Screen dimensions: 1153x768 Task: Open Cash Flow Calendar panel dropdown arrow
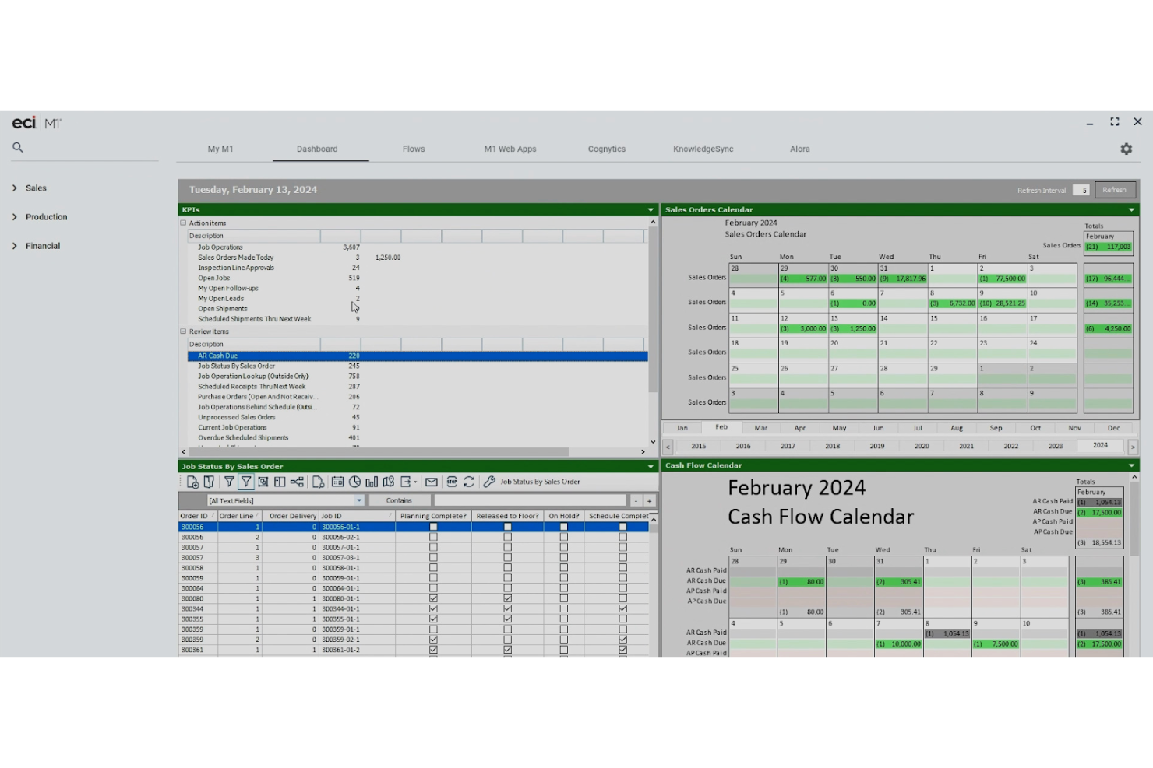coord(1131,465)
